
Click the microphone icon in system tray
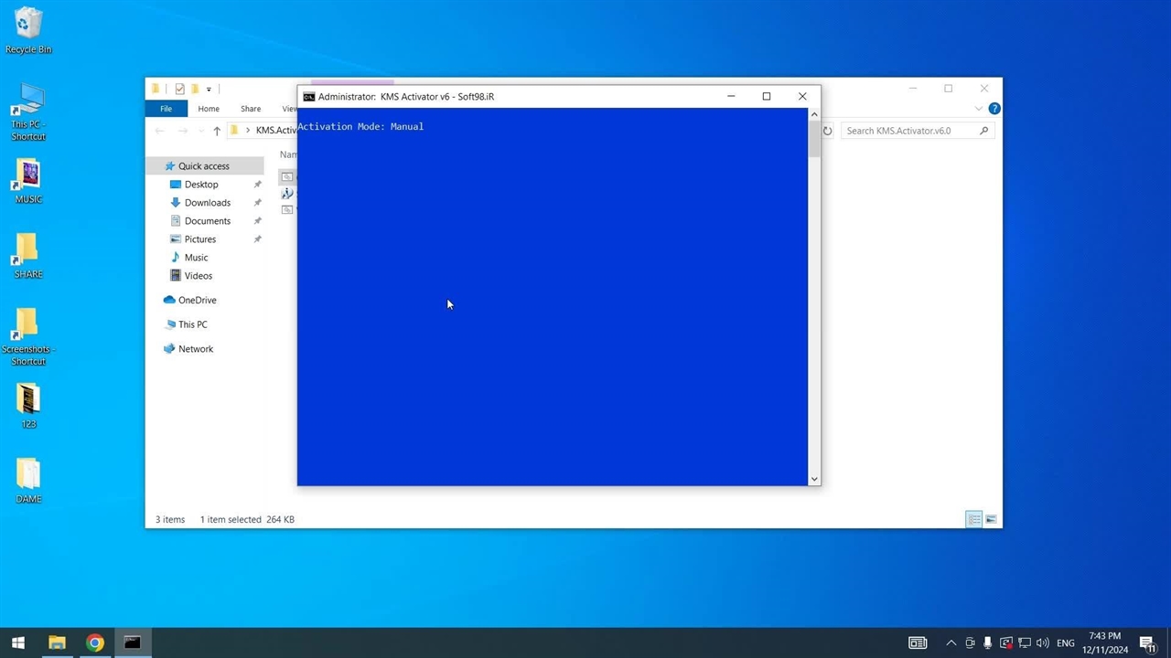(987, 642)
